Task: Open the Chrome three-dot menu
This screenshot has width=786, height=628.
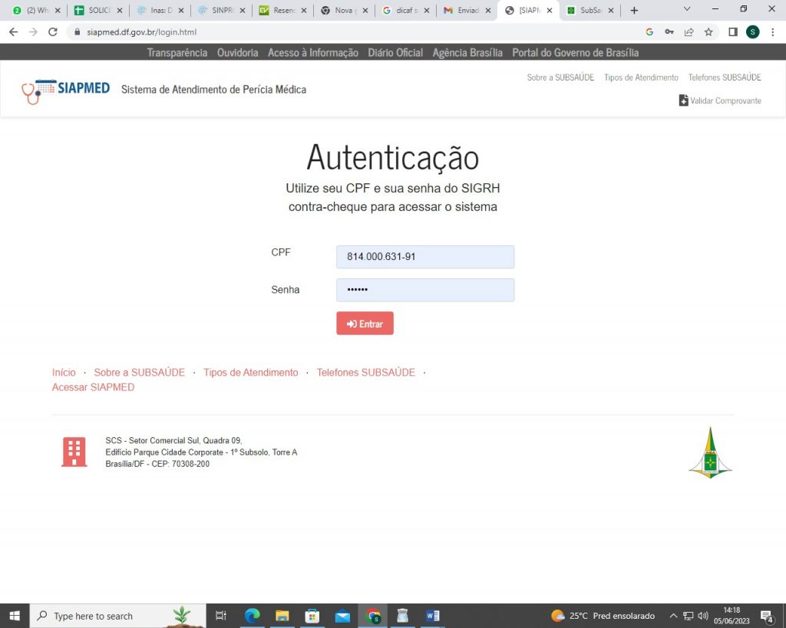Action: (x=772, y=32)
